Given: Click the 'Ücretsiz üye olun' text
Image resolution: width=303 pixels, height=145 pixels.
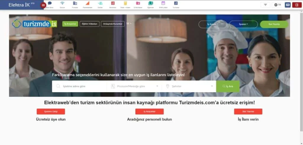Looking at the screenshot, I should point(51,119).
